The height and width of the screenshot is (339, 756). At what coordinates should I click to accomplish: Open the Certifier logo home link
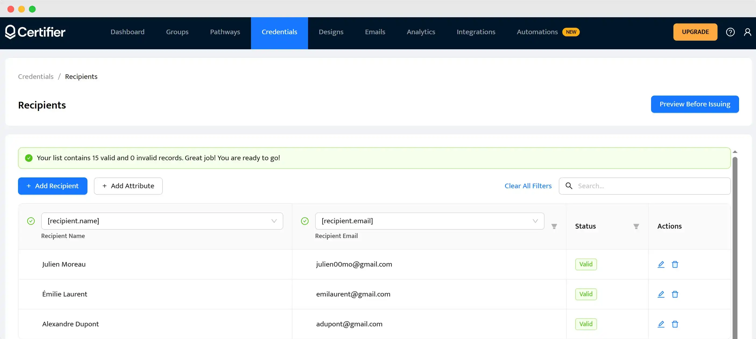(35, 32)
